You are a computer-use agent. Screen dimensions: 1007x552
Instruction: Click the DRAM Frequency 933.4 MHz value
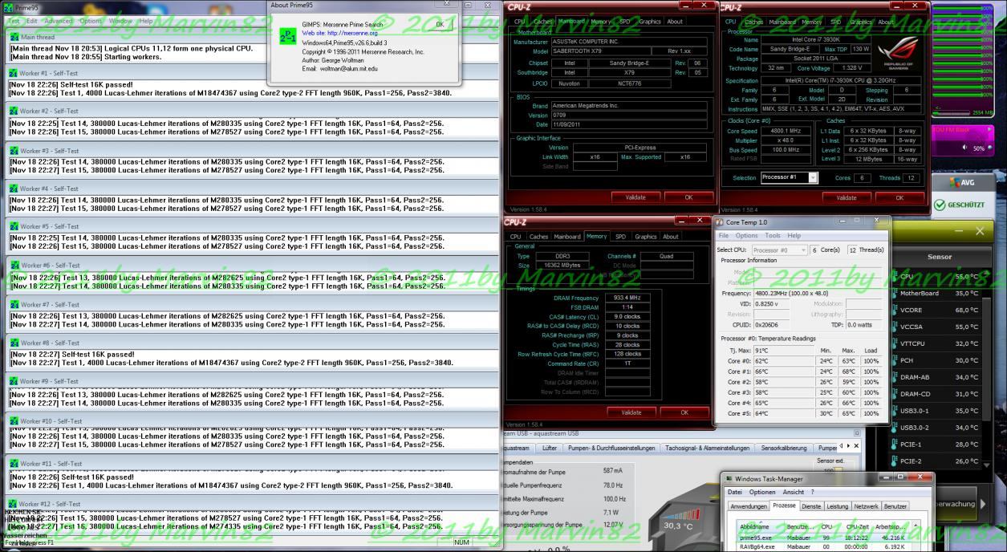point(627,297)
